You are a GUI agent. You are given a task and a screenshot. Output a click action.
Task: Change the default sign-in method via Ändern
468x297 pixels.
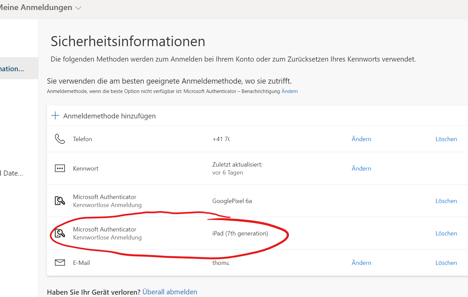[290, 91]
